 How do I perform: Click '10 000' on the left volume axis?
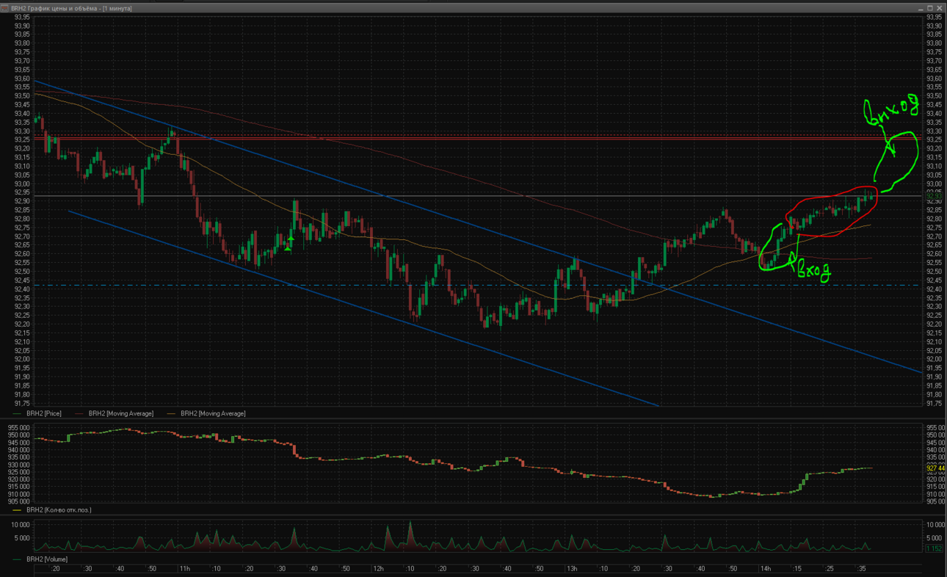[x=20, y=525]
